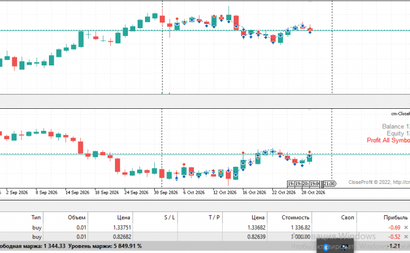Click the 14 Sep 2026 date label
The height and width of the screenshot is (253, 410).
click(x=77, y=193)
